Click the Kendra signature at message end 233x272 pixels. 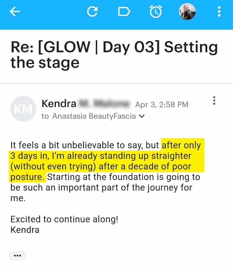pos(25,230)
